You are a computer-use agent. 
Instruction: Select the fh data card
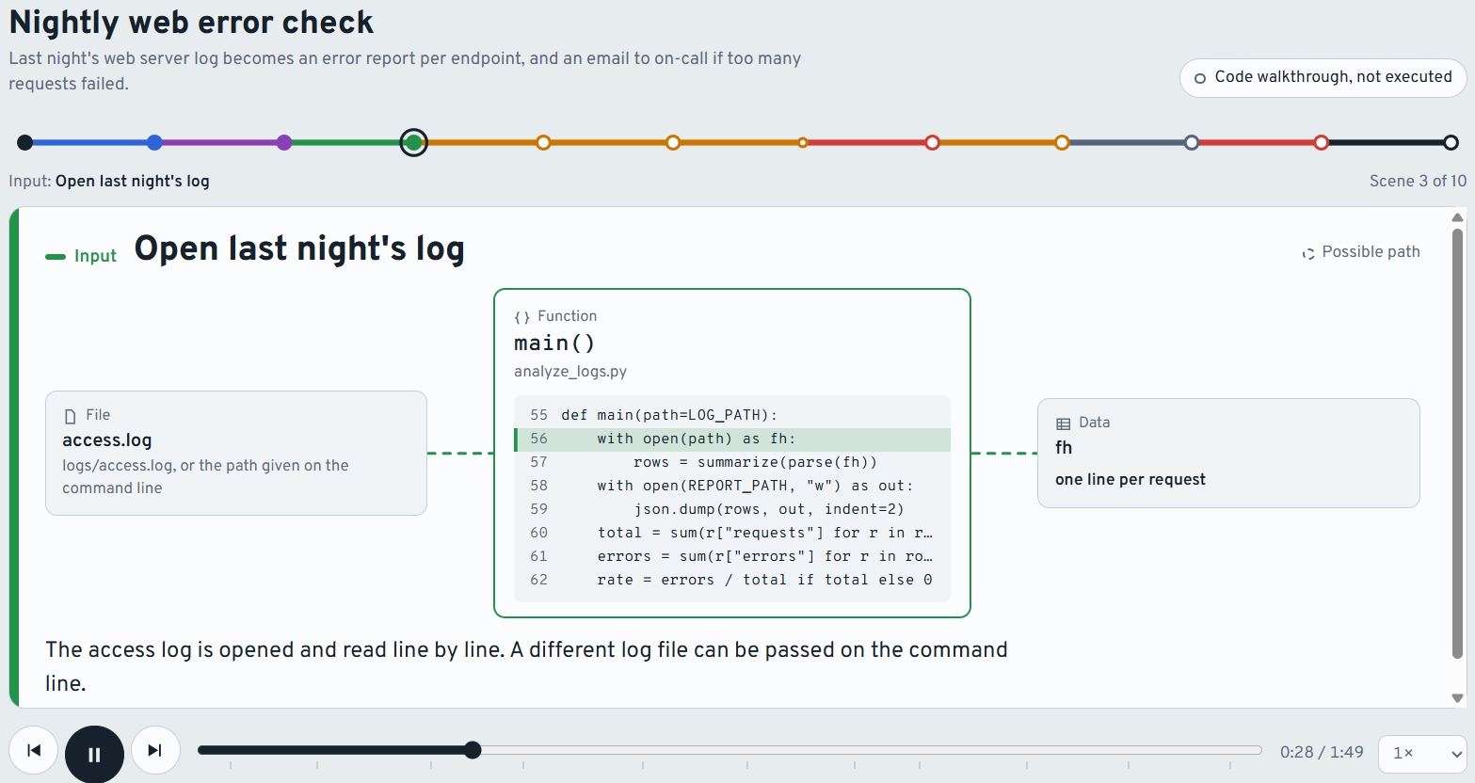1228,453
